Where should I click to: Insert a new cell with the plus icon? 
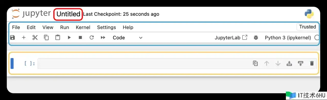(x=24, y=38)
